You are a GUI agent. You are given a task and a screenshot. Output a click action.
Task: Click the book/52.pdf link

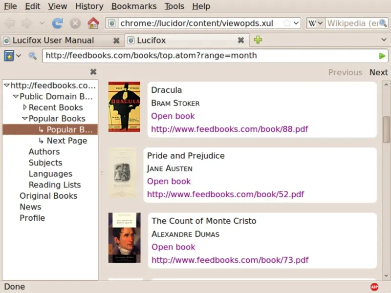[226, 194]
